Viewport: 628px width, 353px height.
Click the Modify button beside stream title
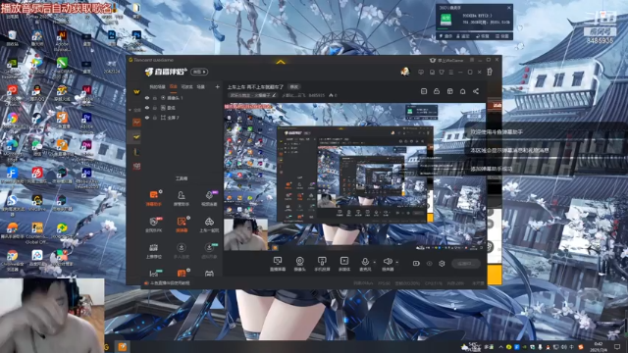tap(294, 87)
